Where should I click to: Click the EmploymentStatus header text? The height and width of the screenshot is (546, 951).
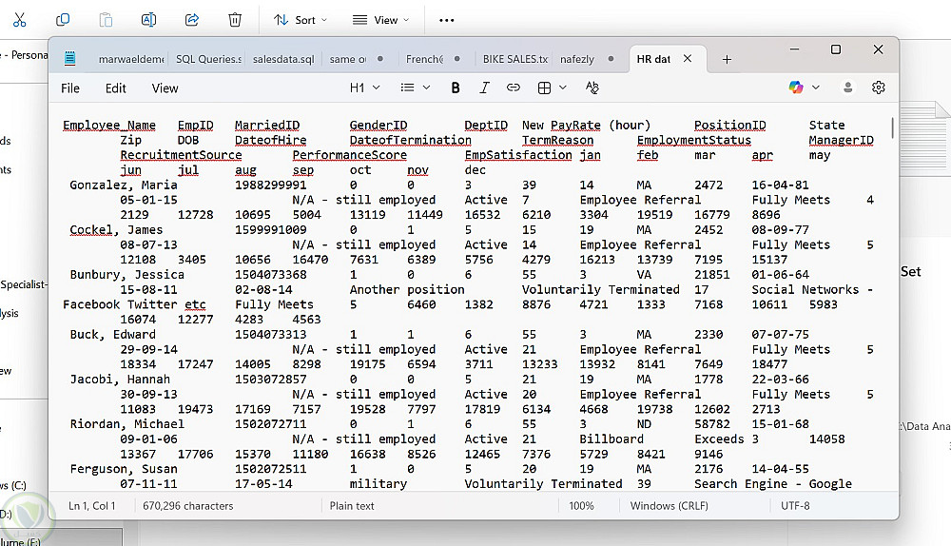pos(694,140)
